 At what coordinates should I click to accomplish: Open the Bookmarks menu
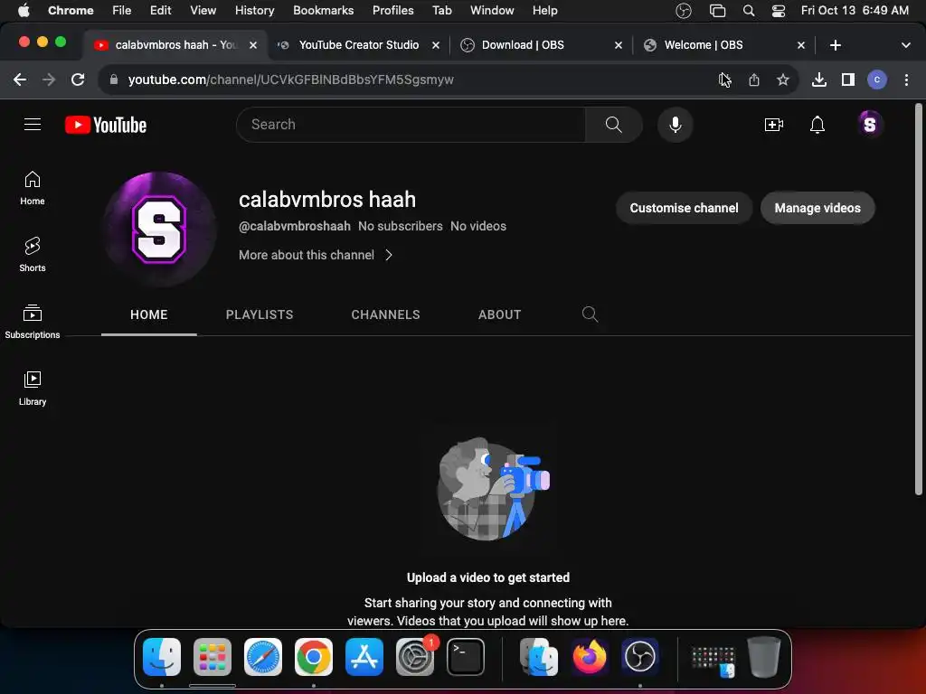pyautogui.click(x=323, y=10)
